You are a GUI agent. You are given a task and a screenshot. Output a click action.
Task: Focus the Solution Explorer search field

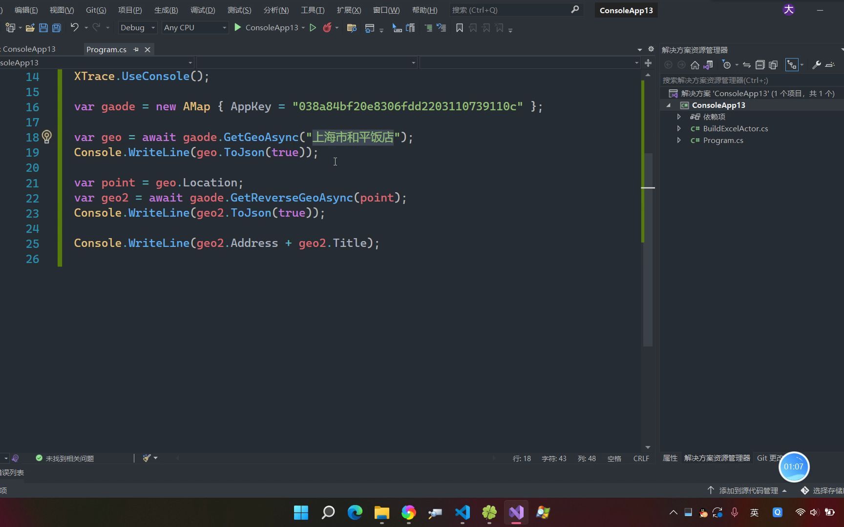tap(751, 80)
